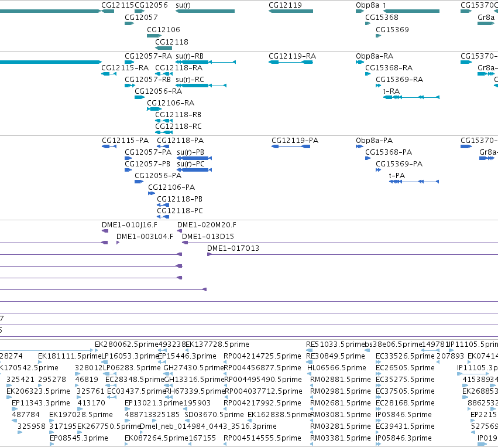Open the CG15369-RA transcript

click(378, 86)
